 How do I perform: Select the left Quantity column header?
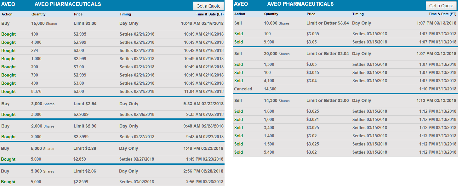38,14
